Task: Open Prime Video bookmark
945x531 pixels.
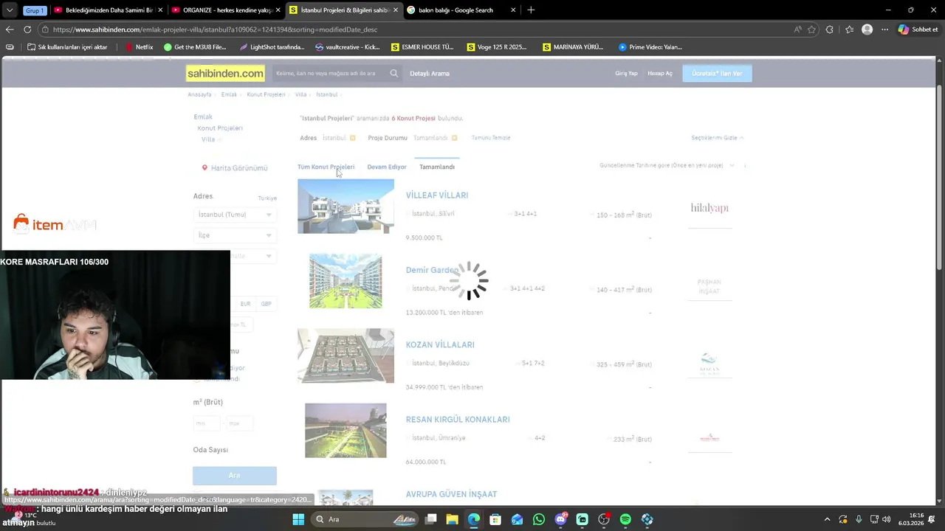Action: pos(650,46)
